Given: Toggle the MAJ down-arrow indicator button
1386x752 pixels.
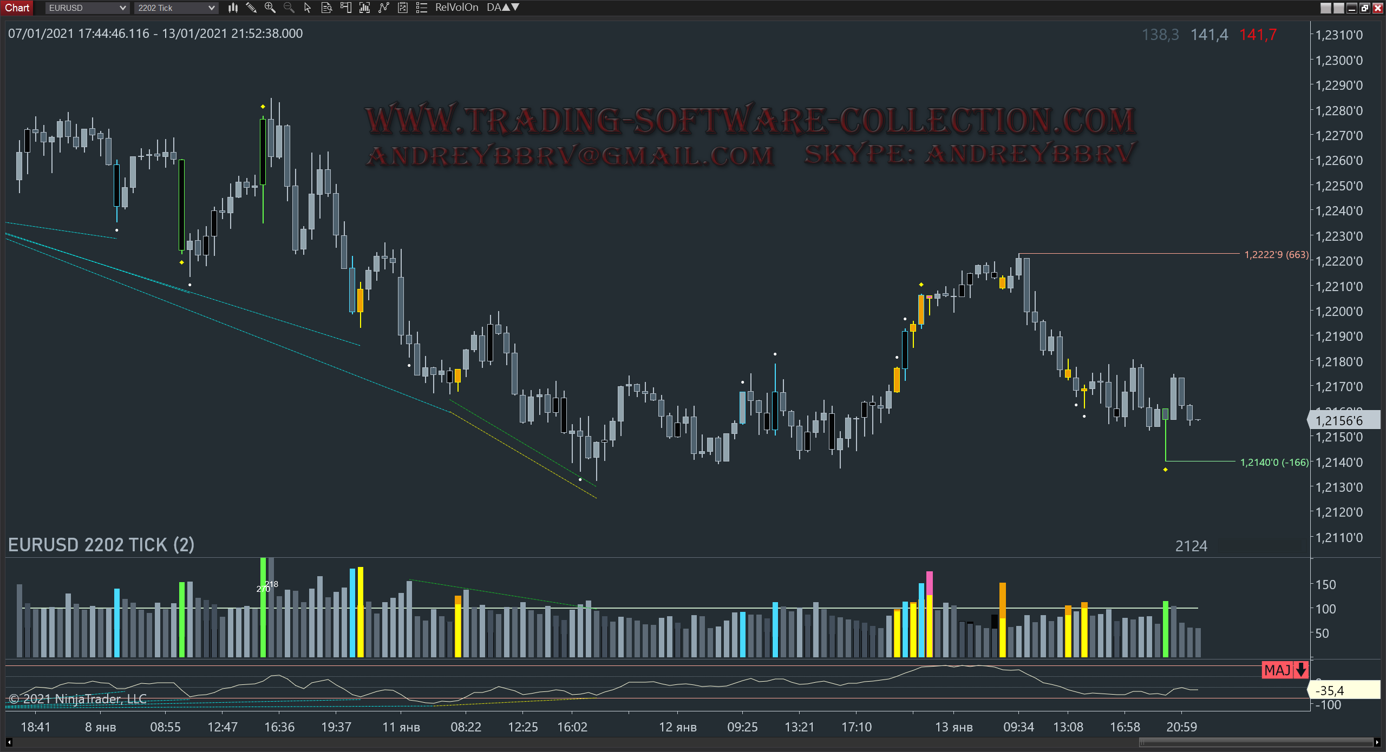Looking at the screenshot, I should click(x=1285, y=670).
